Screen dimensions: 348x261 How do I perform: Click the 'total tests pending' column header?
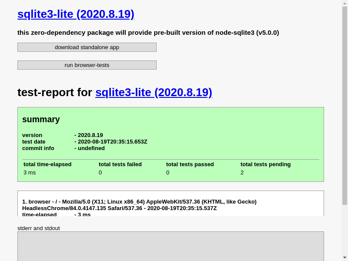(266, 164)
